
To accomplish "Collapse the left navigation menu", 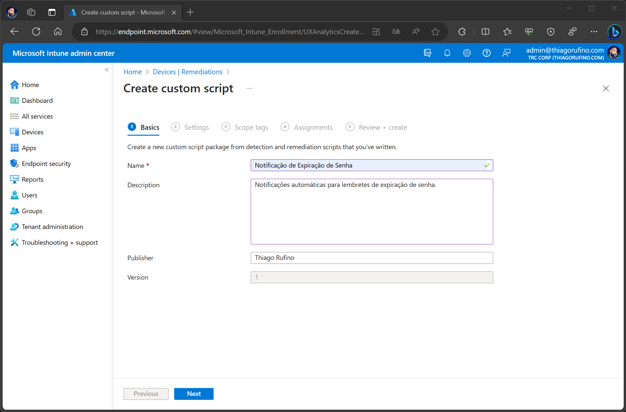I will click(107, 70).
